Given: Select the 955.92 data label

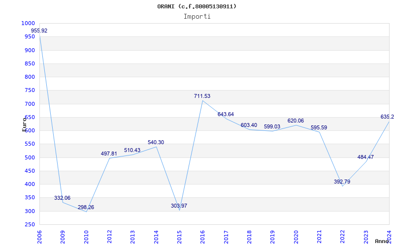Looking at the screenshot, I should click(39, 31).
